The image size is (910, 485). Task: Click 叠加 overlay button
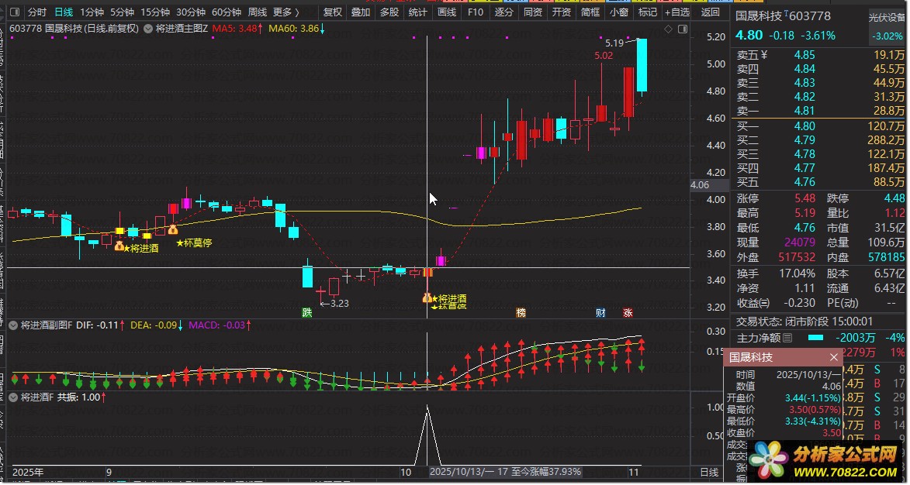361,12
